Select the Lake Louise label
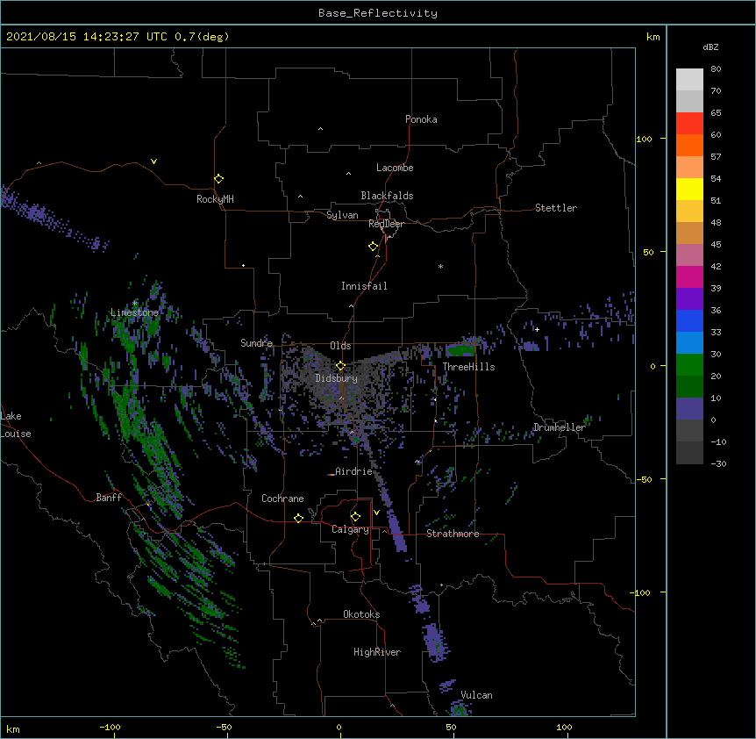 click(16, 425)
